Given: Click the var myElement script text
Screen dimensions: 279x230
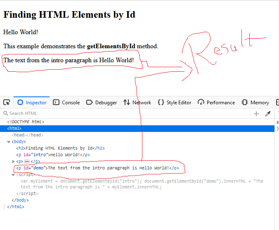Looking at the screenshot, I should click(142, 184).
